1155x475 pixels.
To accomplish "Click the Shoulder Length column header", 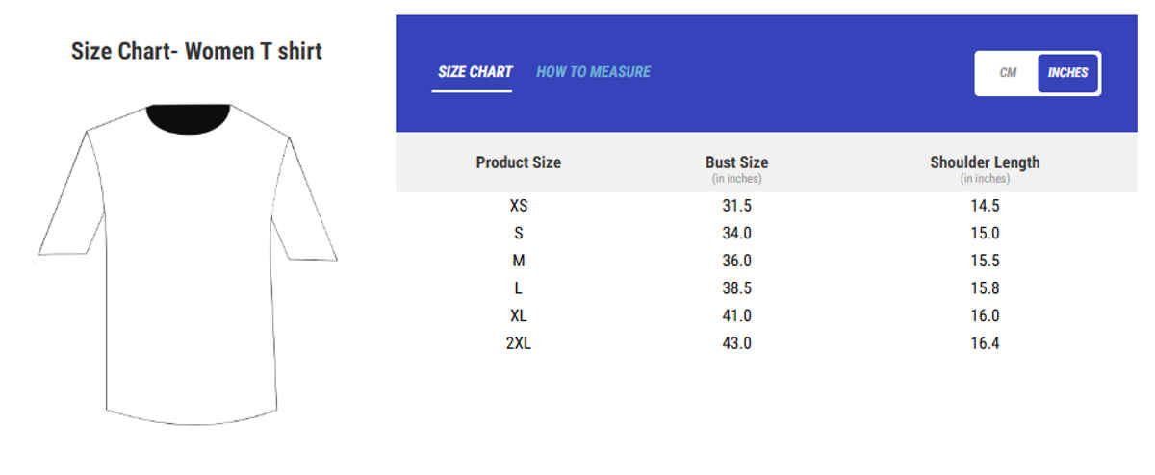I will [x=985, y=162].
